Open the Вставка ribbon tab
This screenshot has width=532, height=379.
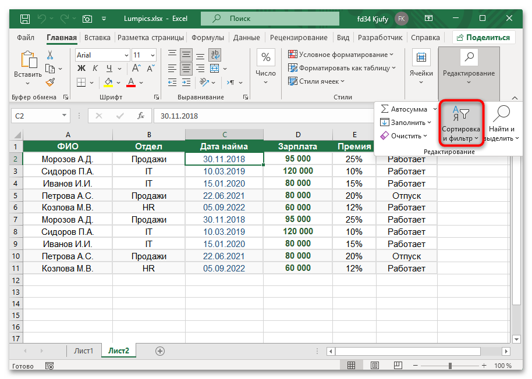(x=97, y=38)
